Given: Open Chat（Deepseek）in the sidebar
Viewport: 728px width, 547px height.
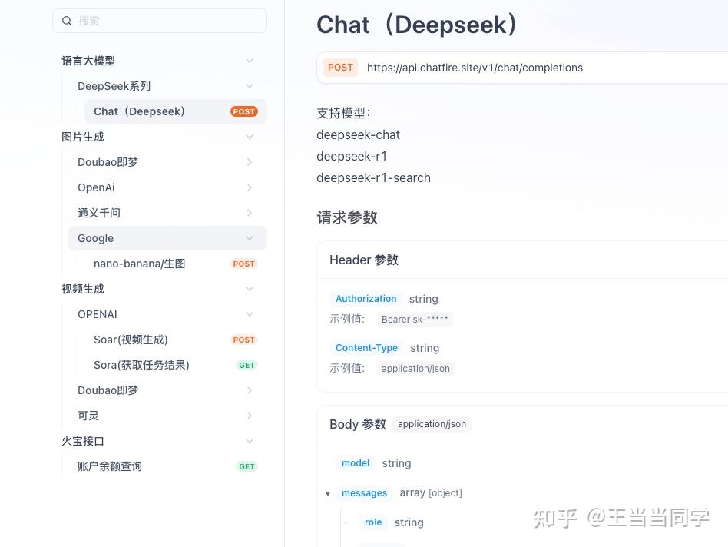Looking at the screenshot, I should coord(176,111).
